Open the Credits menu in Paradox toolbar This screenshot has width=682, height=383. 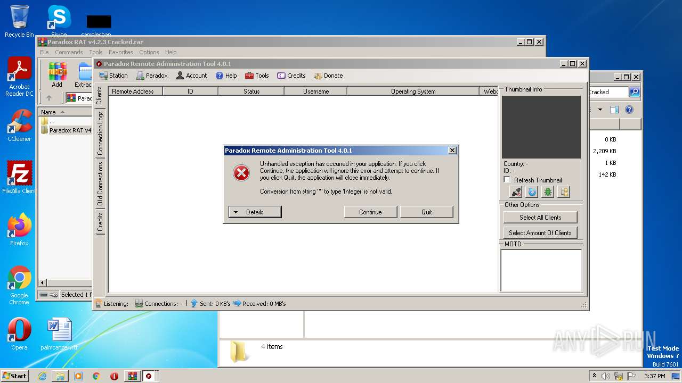click(x=291, y=76)
